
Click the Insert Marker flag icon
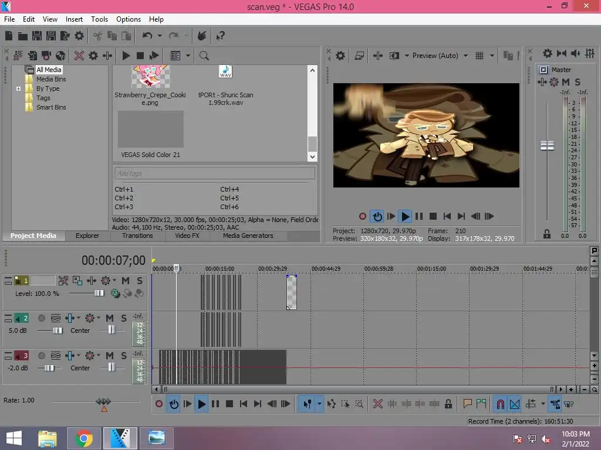(467, 404)
